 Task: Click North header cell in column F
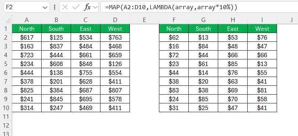[x=174, y=29]
